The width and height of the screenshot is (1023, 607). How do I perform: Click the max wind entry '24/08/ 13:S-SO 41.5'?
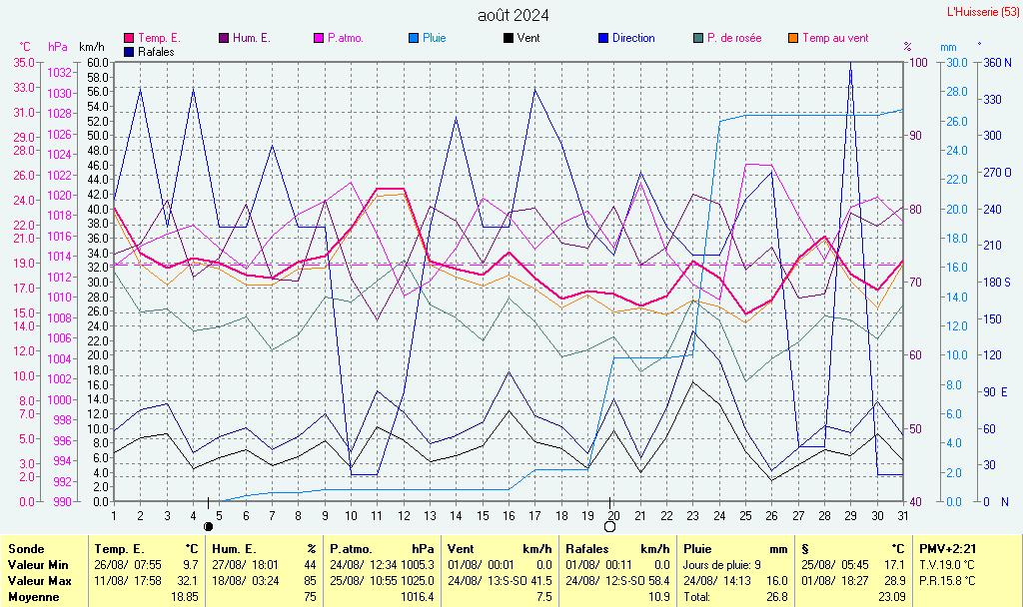pyautogui.click(x=500, y=581)
